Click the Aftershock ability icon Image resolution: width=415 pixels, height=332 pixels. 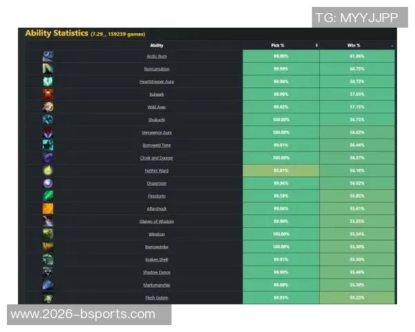pyautogui.click(x=48, y=208)
